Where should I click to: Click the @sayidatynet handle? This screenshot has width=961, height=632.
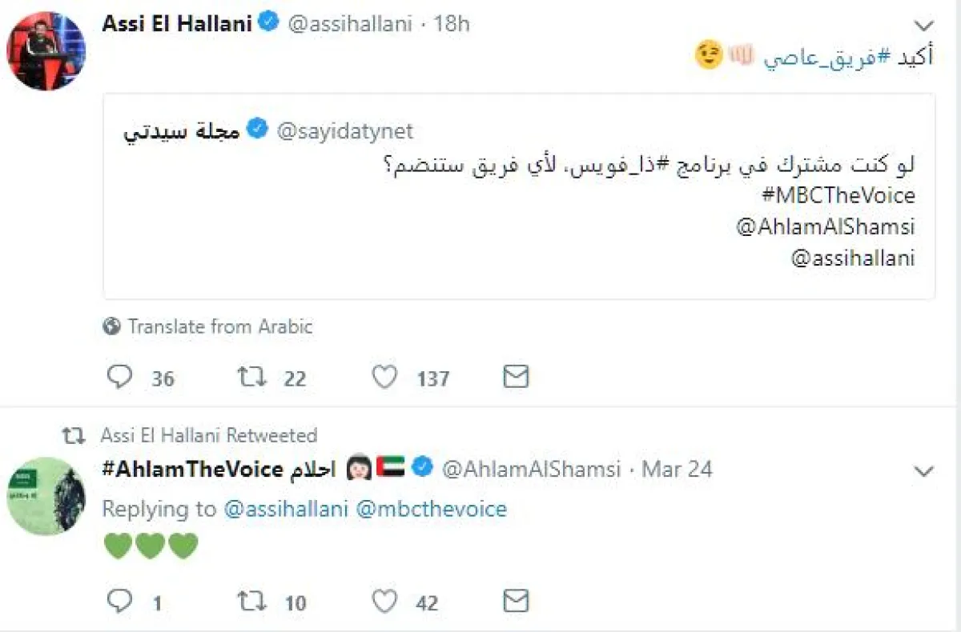[345, 130]
